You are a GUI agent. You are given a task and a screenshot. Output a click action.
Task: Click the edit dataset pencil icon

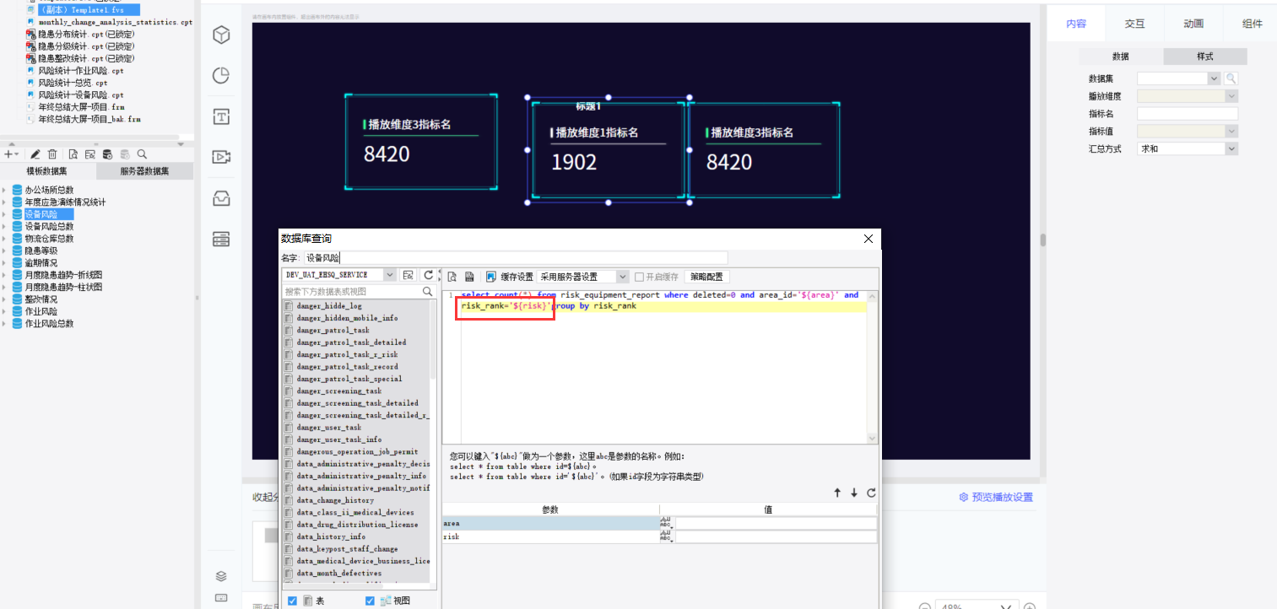[x=35, y=154]
